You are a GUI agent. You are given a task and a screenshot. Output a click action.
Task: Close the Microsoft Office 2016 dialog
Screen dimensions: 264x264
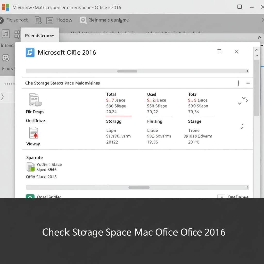[x=237, y=51]
